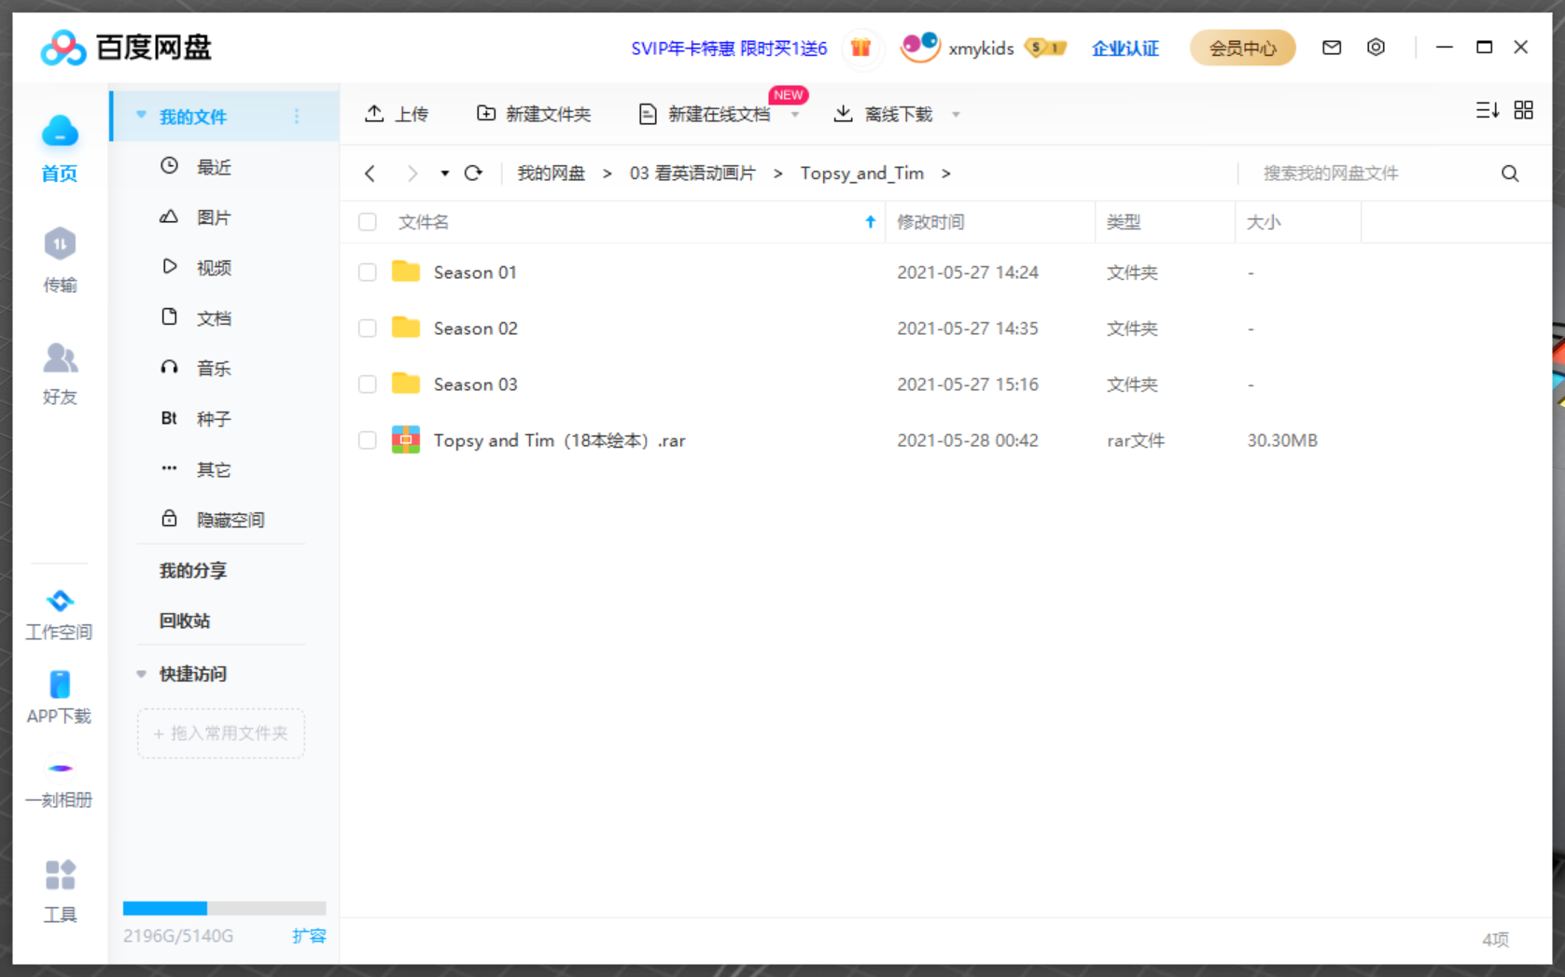Check the Season 03 row checkbox
This screenshot has width=1565, height=977.
click(x=368, y=384)
